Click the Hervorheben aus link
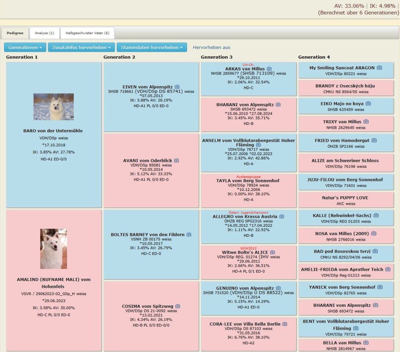400x352 pixels. point(211,47)
